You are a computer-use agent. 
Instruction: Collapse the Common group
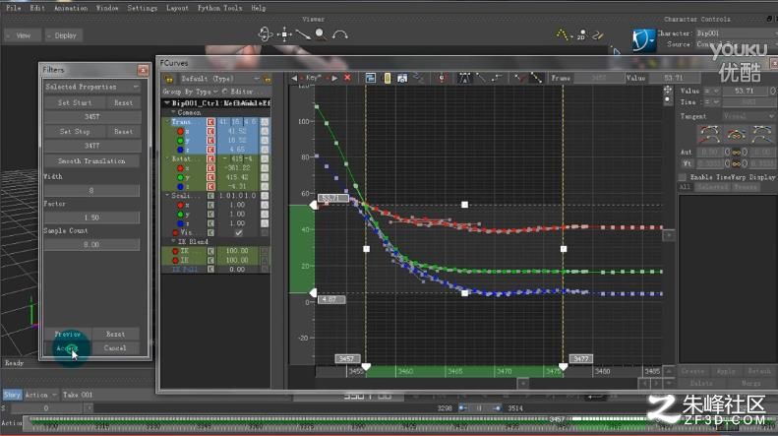click(x=173, y=113)
